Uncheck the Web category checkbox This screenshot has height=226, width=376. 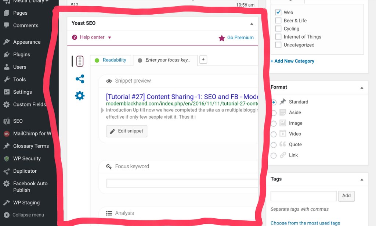click(278, 12)
